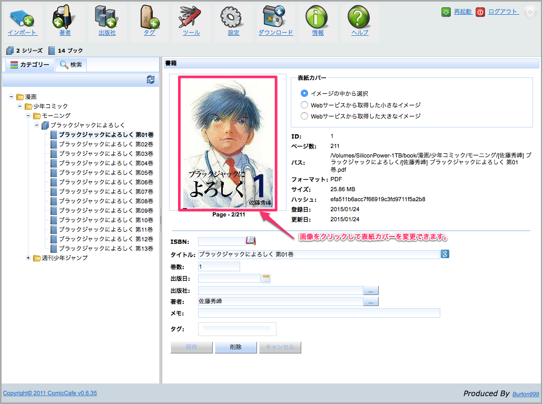This screenshot has width=543, height=404.
Task: Click the キャンセル cancel button
Action: click(x=280, y=347)
